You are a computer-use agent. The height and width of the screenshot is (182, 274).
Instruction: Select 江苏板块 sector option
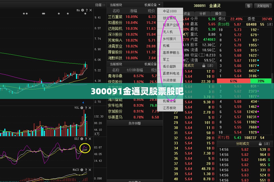pyautogui.click(x=170, y=108)
